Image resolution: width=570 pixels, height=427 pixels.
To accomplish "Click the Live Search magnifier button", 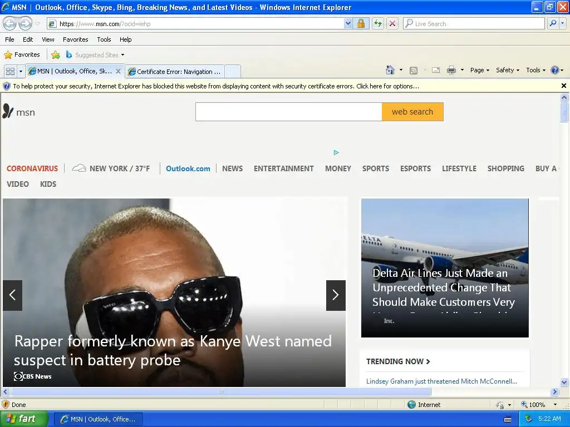I will pyautogui.click(x=553, y=23).
